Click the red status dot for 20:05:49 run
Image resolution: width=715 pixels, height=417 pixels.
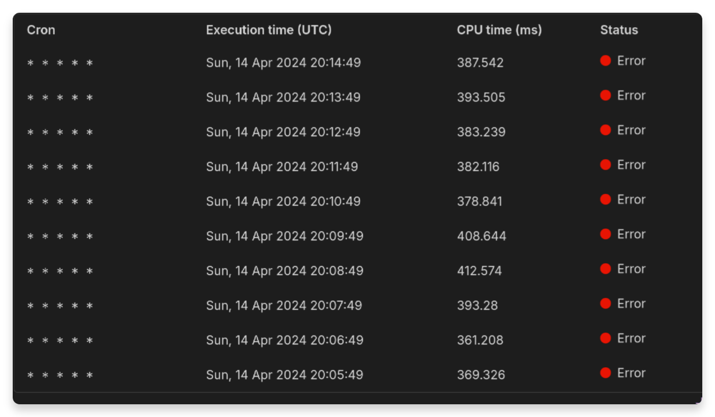606,373
